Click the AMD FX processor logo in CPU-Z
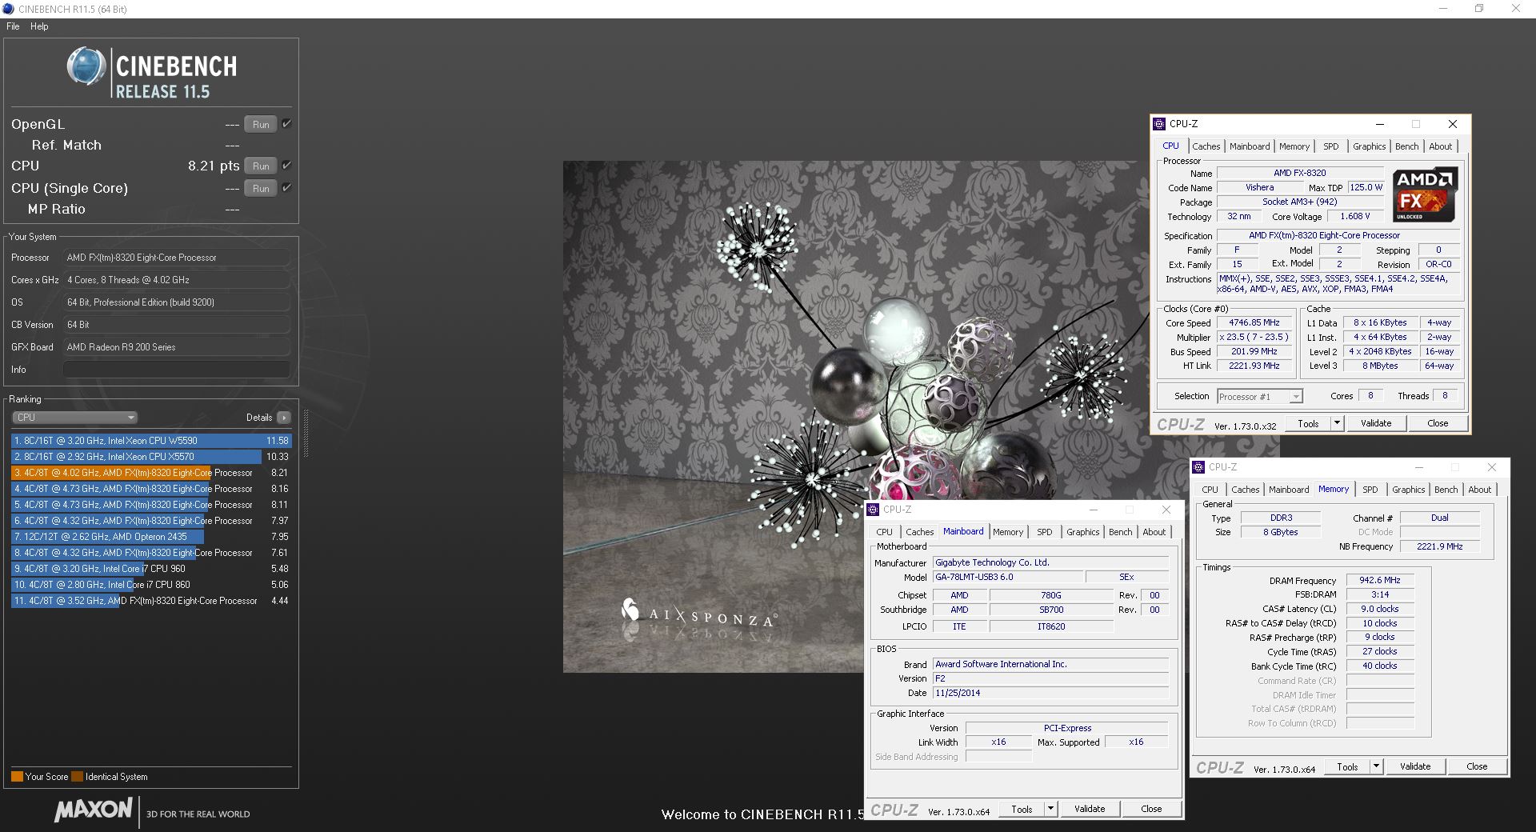 point(1424,194)
